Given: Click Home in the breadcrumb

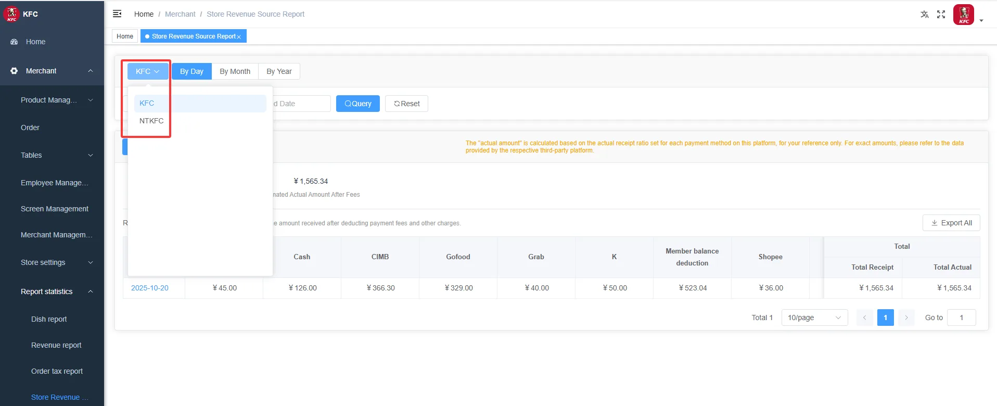Looking at the screenshot, I should 144,14.
